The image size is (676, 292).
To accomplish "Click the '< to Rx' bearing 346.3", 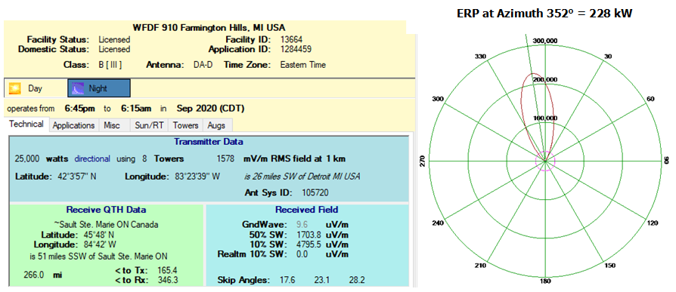I will [169, 280].
